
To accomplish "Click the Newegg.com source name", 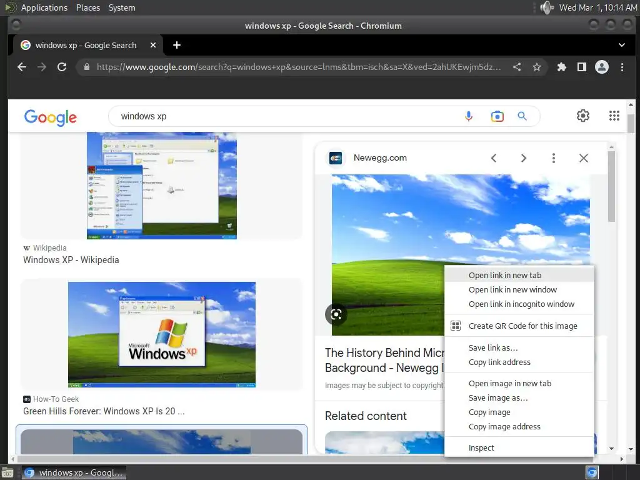I will click(380, 158).
